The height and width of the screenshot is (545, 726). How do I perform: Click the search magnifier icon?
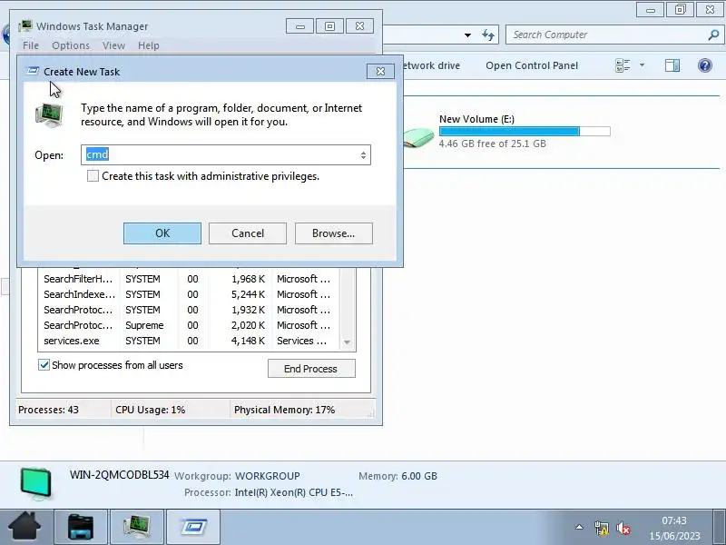pyautogui.click(x=713, y=35)
